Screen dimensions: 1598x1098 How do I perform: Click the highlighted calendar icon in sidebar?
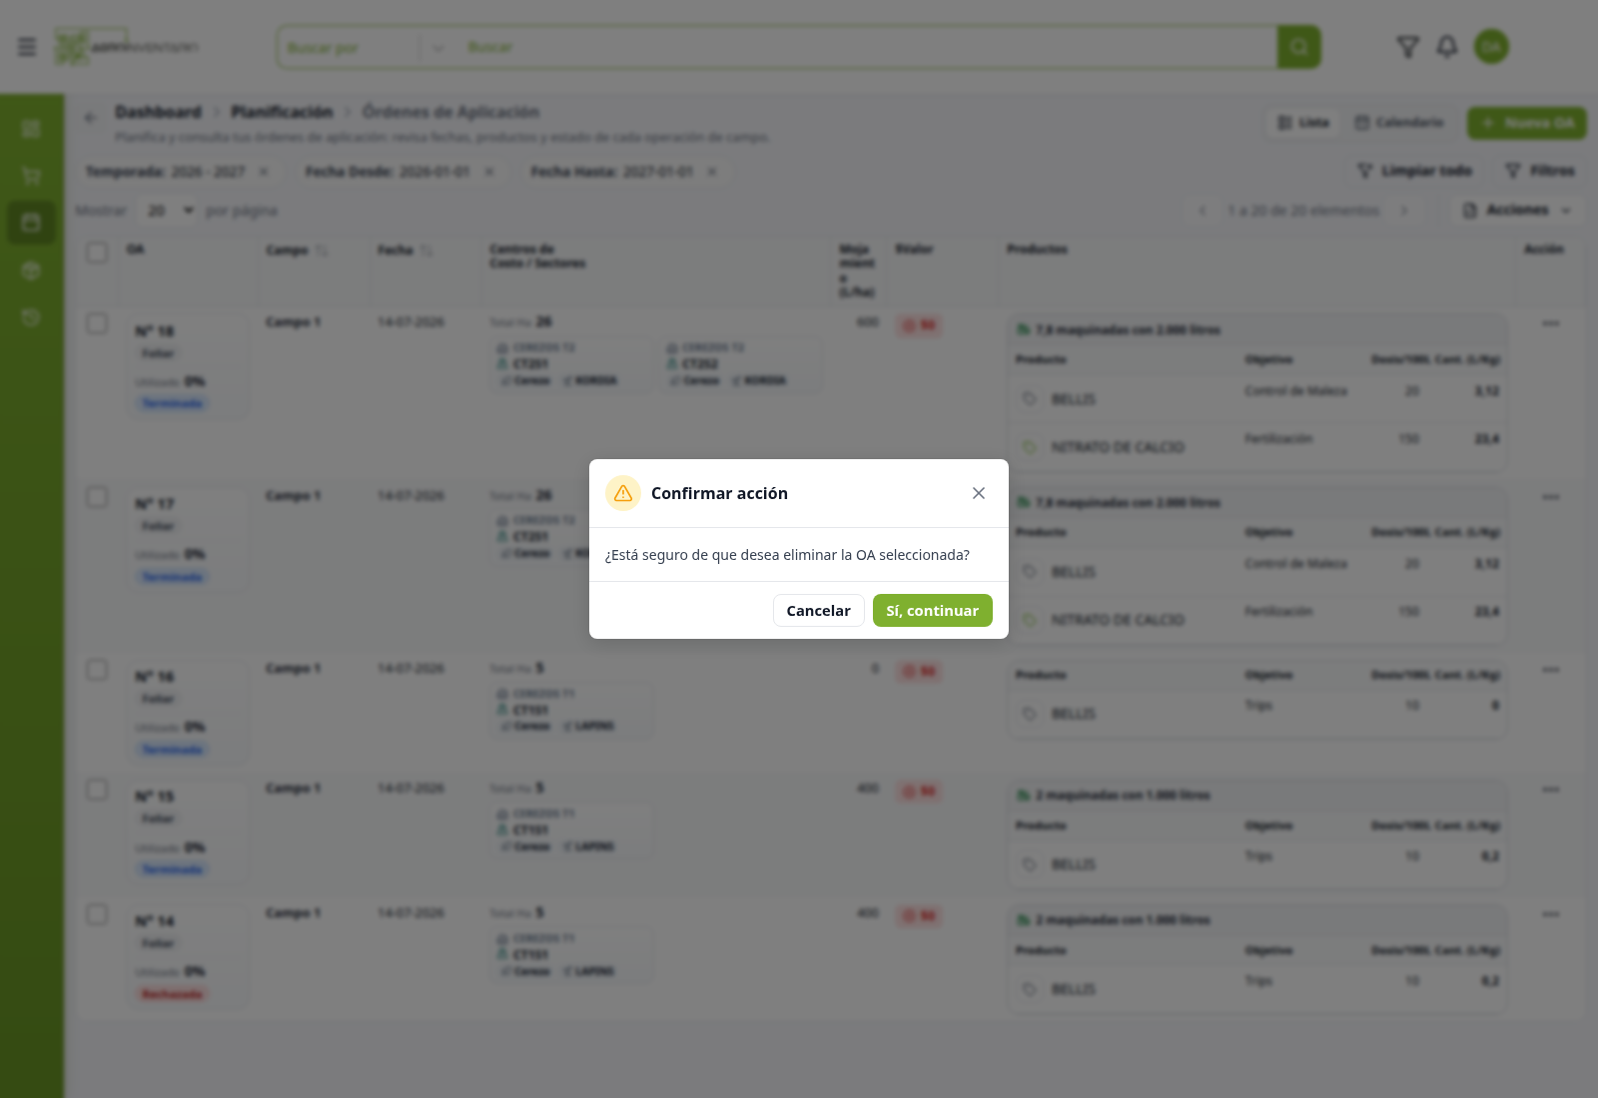pyautogui.click(x=31, y=222)
